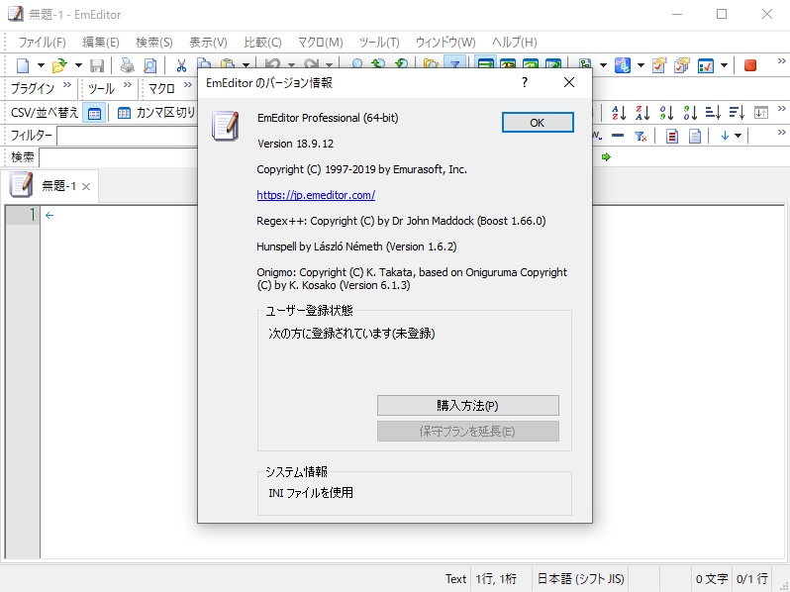This screenshot has height=592, width=790.
Task: Click the Text configuration status bar entry
Action: click(x=456, y=579)
